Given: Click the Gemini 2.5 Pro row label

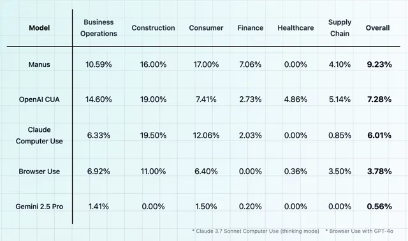Looking at the screenshot, I should (40, 207).
